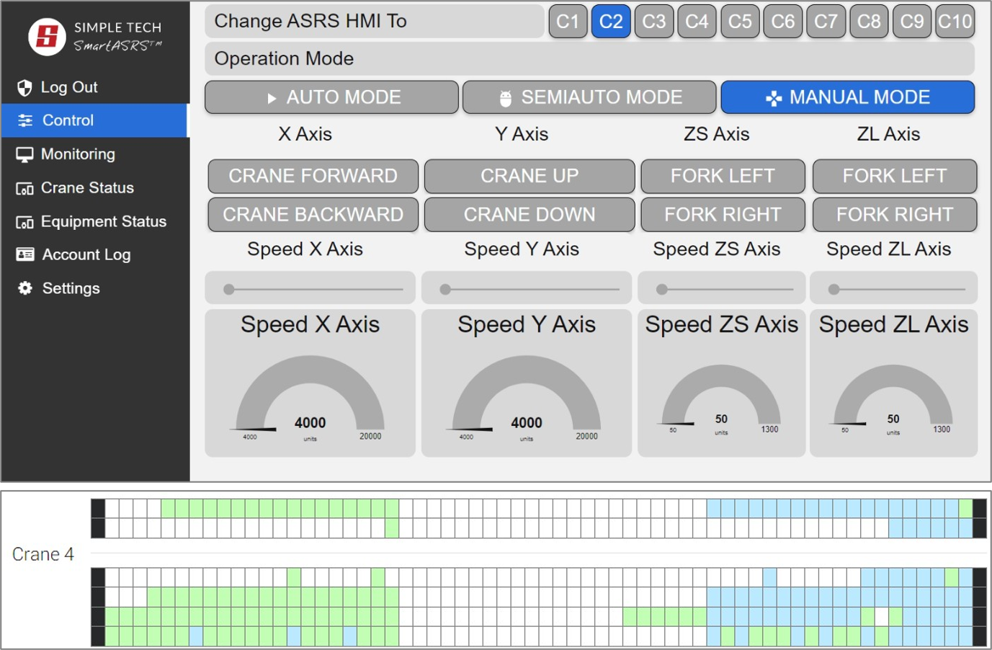Switch the HMI to crane C7
Viewport: 992px width, 650px height.
point(826,22)
